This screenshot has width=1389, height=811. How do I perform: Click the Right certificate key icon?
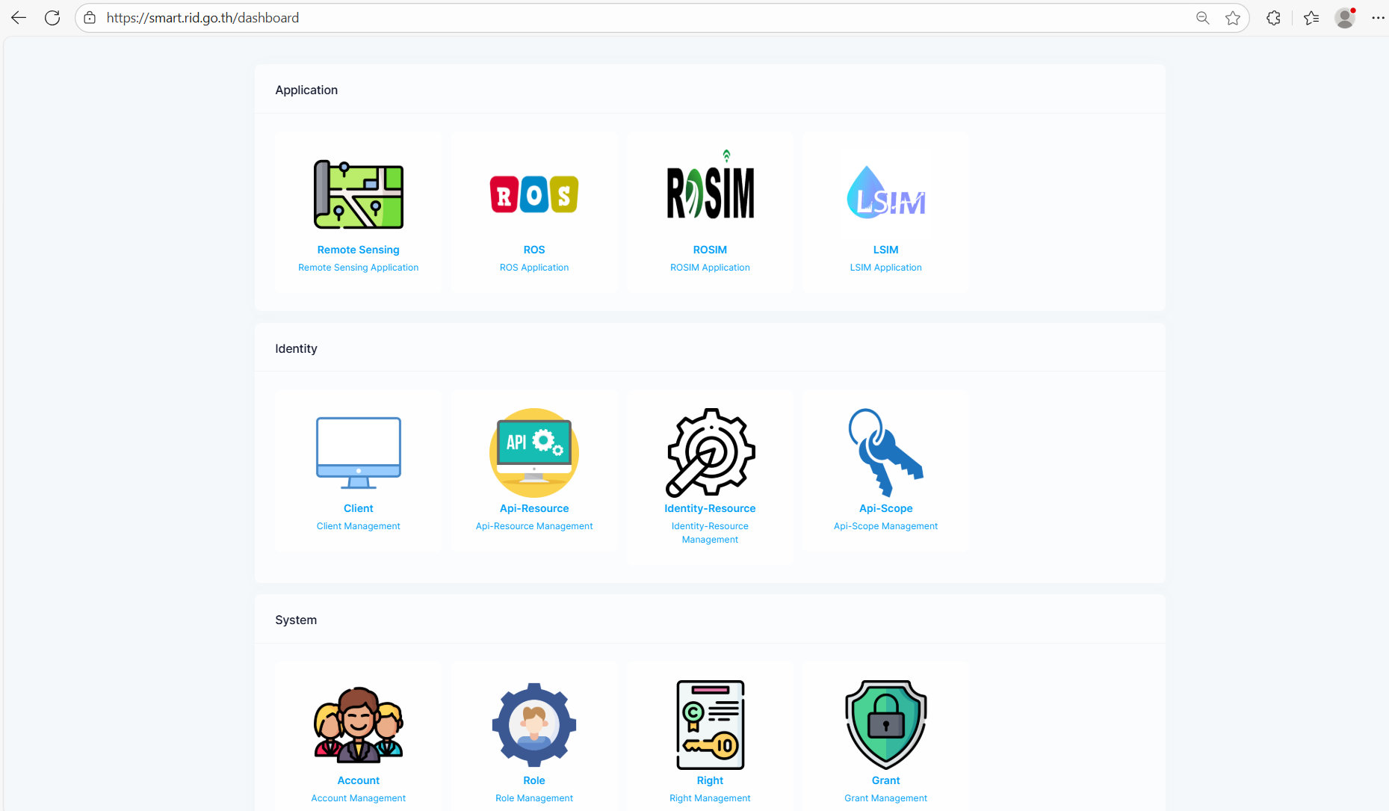(x=710, y=724)
